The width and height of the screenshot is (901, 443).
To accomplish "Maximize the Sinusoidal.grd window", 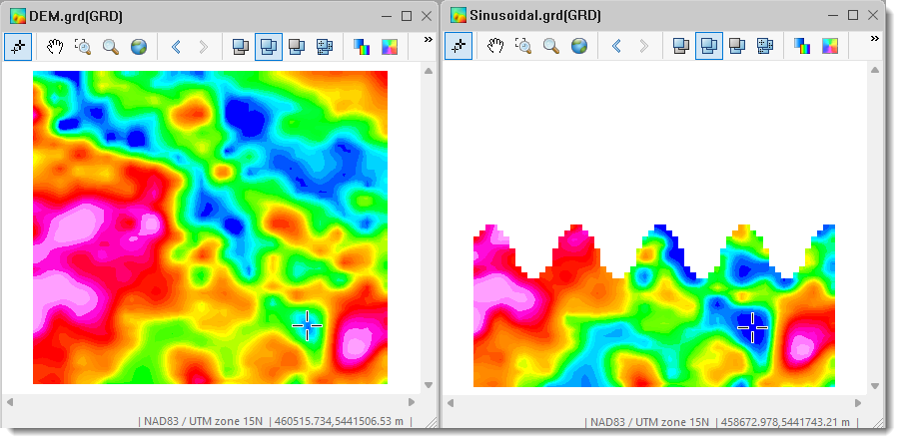I will (852, 15).
